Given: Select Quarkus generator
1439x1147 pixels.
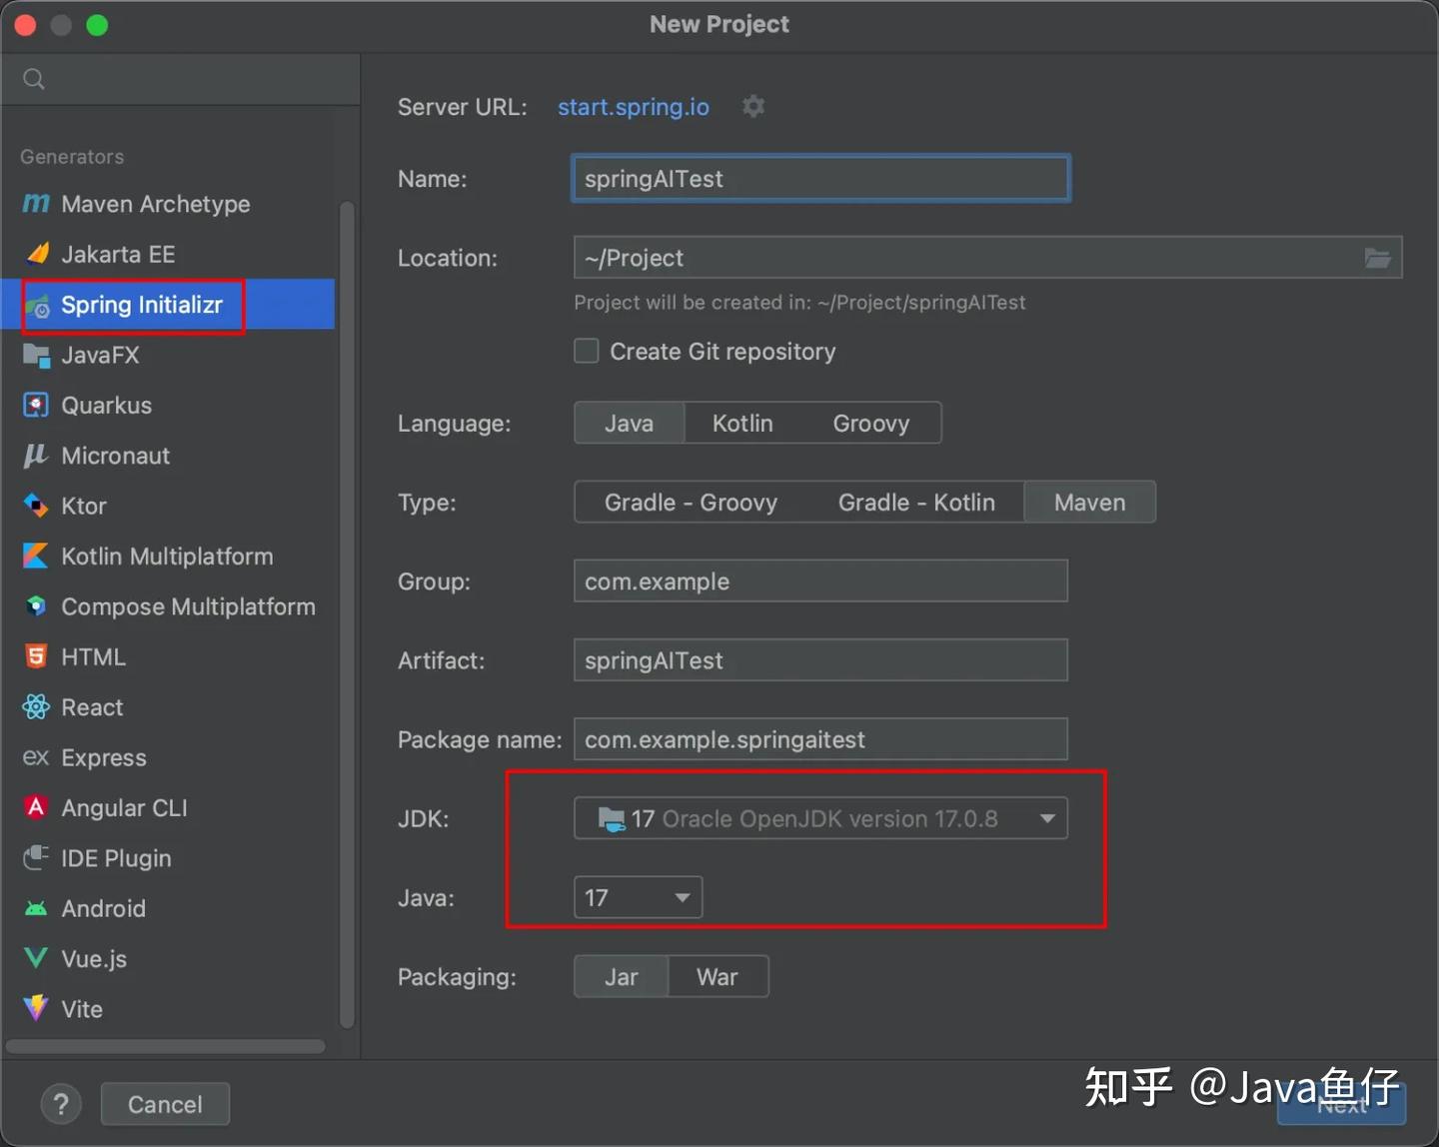Looking at the screenshot, I should tap(168, 405).
